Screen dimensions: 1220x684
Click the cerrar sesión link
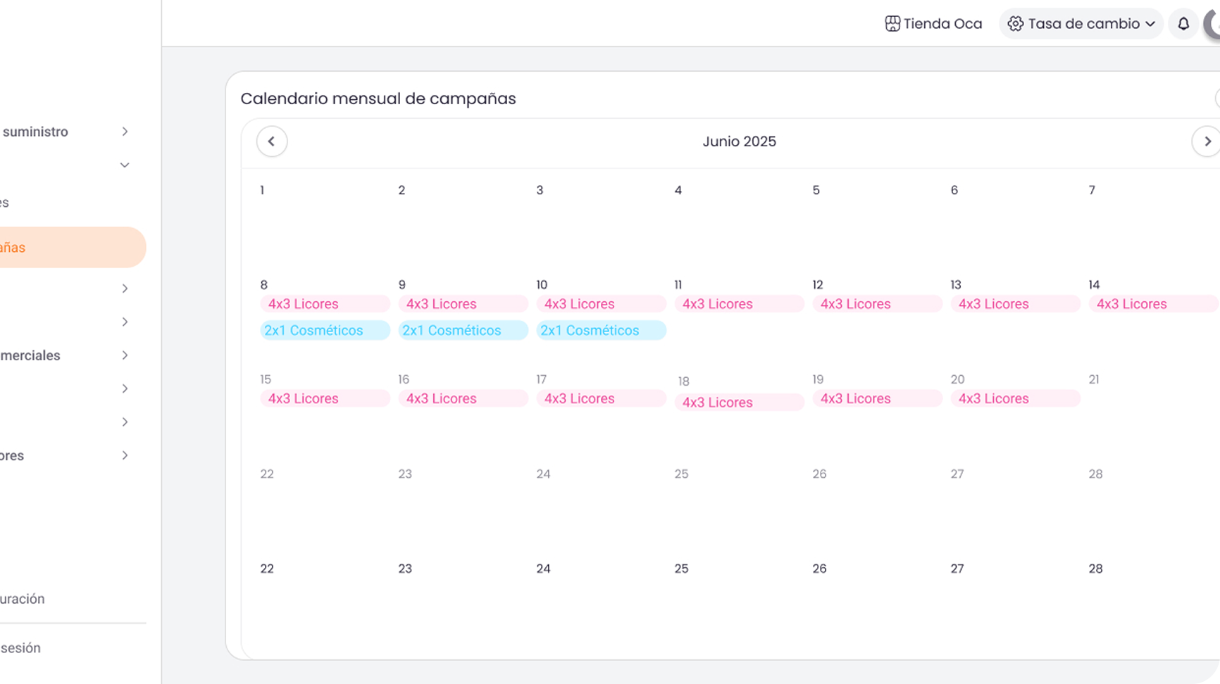pyautogui.click(x=20, y=648)
